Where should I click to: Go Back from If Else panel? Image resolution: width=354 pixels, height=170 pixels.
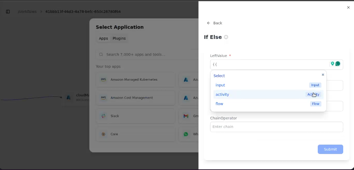click(215, 23)
